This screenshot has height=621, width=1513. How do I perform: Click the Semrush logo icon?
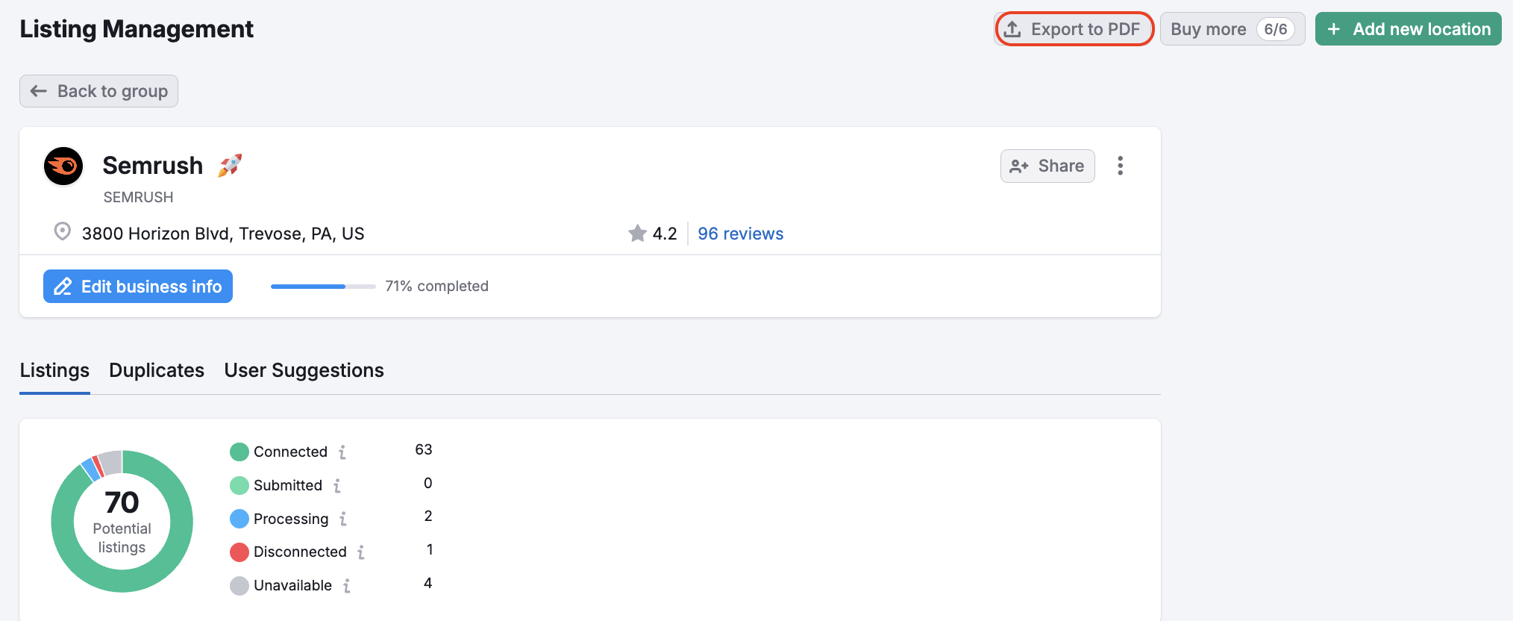(x=63, y=166)
